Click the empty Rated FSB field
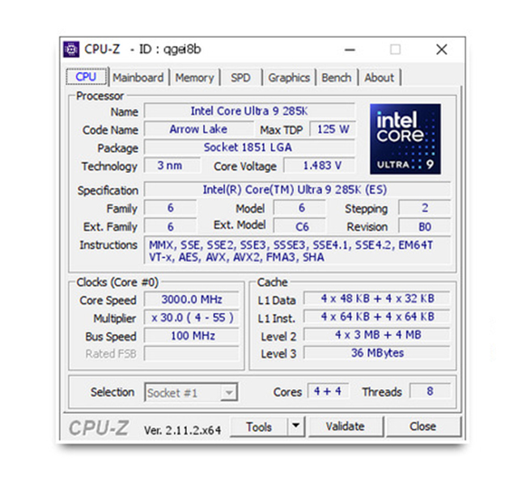 [192, 353]
